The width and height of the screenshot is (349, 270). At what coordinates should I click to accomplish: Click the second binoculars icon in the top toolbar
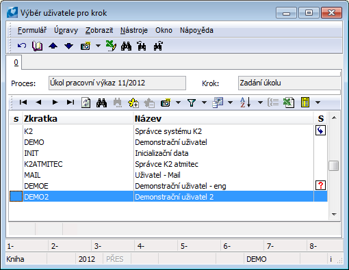coord(142,46)
